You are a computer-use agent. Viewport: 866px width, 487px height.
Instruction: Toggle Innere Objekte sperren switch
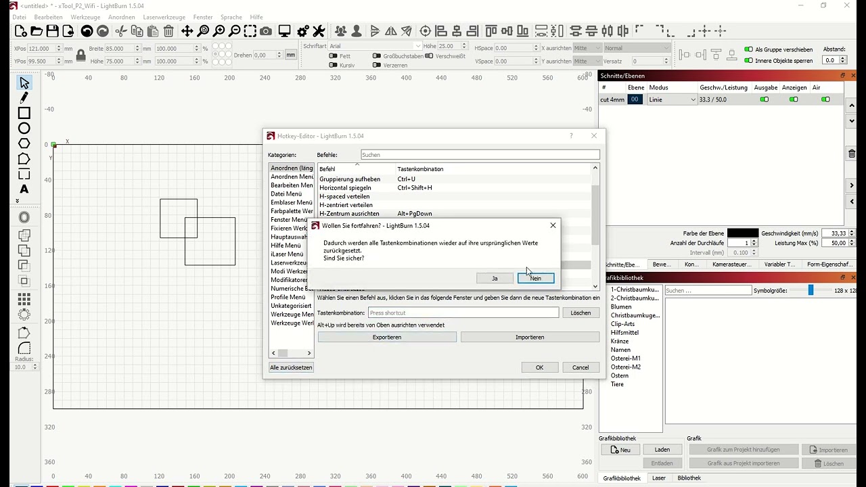[x=748, y=61]
